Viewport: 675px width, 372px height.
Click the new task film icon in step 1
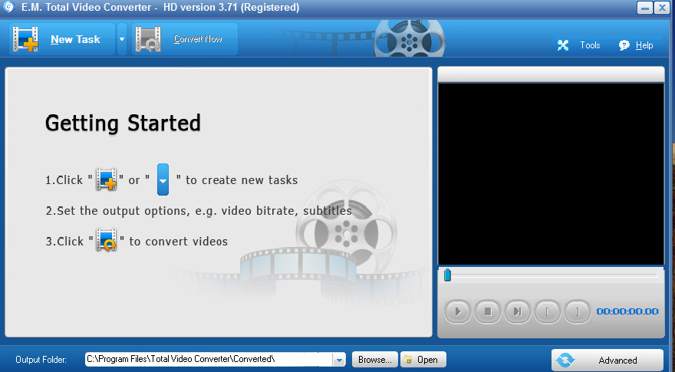[x=106, y=179]
